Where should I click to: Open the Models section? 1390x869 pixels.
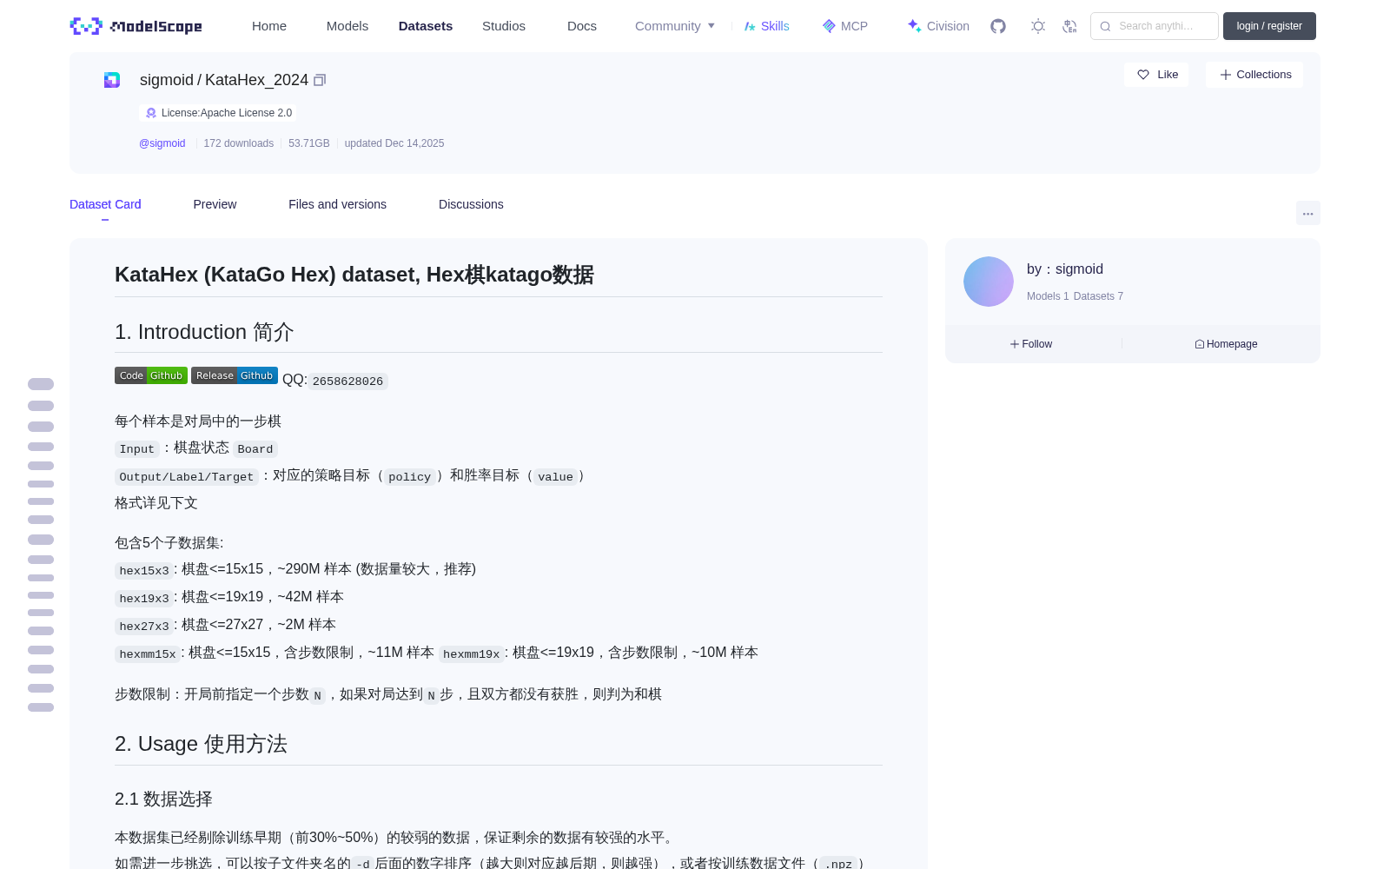347,26
